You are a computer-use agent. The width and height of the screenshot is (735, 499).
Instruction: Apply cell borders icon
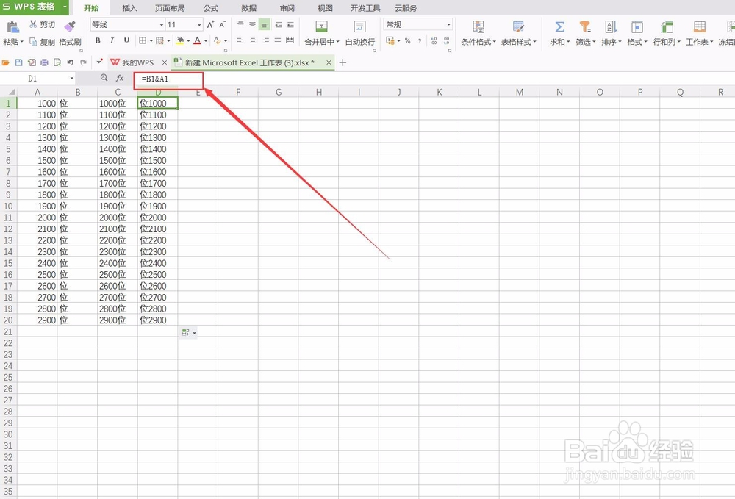tap(143, 40)
